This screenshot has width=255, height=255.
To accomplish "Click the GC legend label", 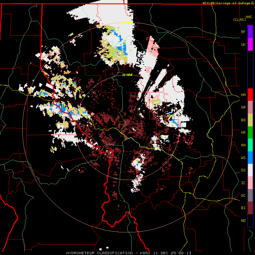I will pyautogui.click(x=243, y=195).
